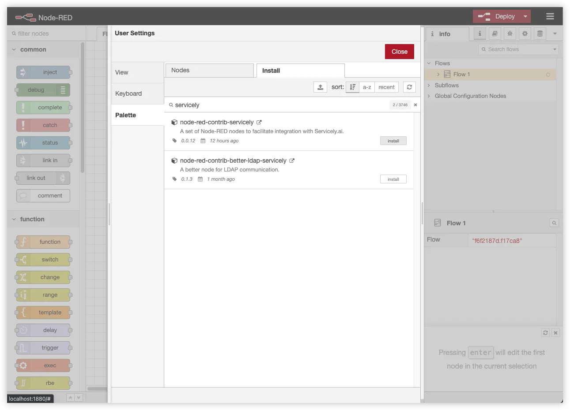This screenshot has width=570, height=410.
Task: Open the sidebar tab list dropdown
Action: tap(555, 34)
